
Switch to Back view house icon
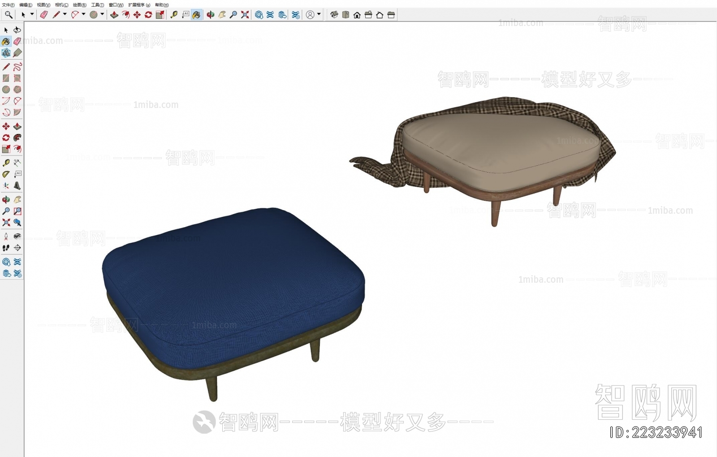click(380, 15)
